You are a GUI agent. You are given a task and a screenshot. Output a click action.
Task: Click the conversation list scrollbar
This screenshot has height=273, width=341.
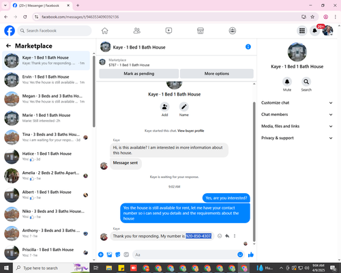94,91
